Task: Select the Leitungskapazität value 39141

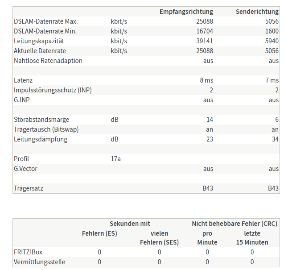Action: 205,41
